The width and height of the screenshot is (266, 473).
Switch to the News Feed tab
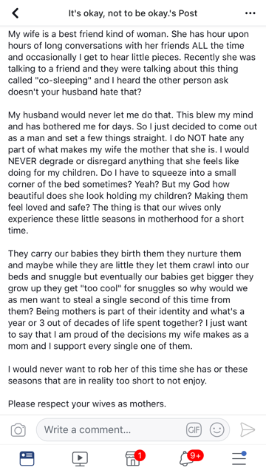27,458
